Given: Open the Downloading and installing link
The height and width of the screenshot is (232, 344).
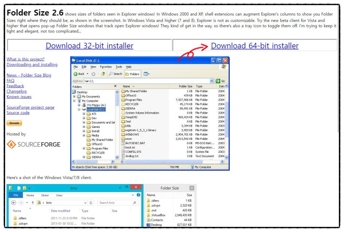Looking at the screenshot, I should point(32,65).
